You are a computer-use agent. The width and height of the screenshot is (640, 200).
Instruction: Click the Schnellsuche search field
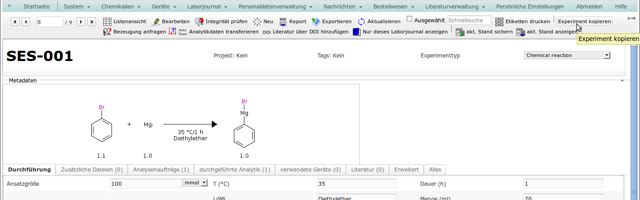click(469, 20)
